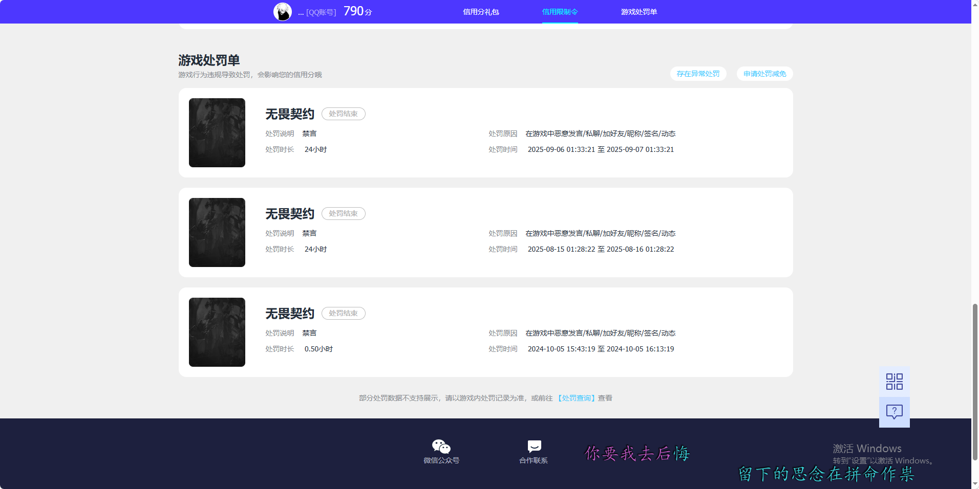Switch to the 信用分礼包 tab
The width and height of the screenshot is (979, 489).
coord(480,11)
